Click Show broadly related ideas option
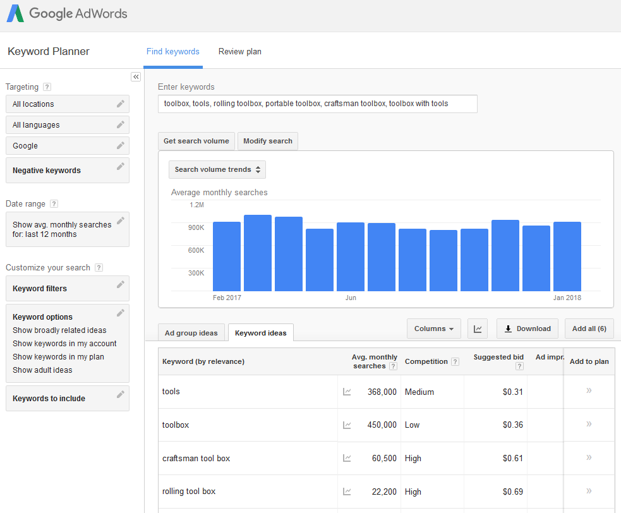 coord(59,330)
